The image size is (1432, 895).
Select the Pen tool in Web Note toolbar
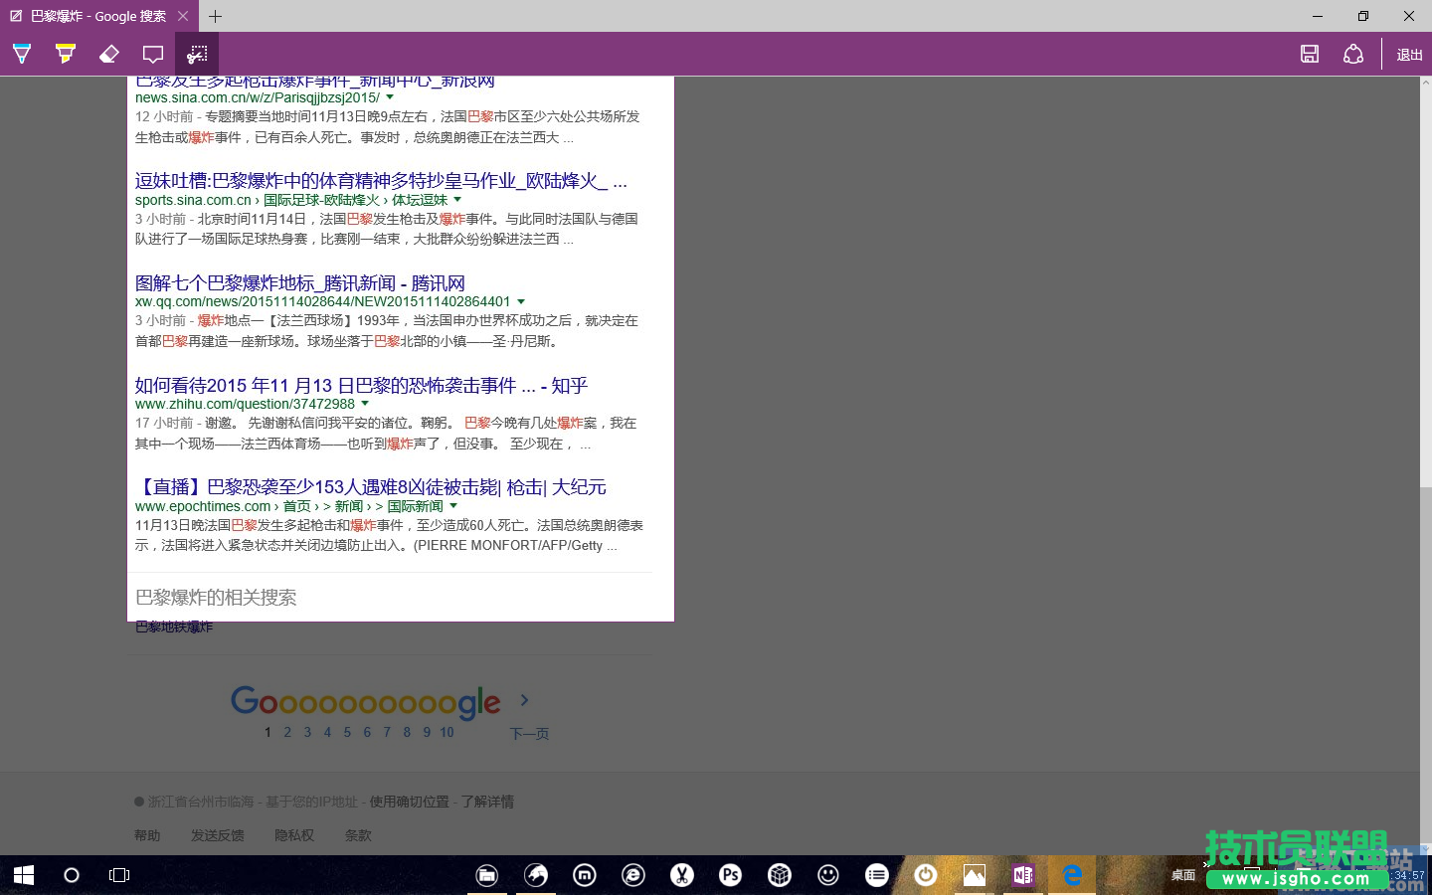pos(21,54)
